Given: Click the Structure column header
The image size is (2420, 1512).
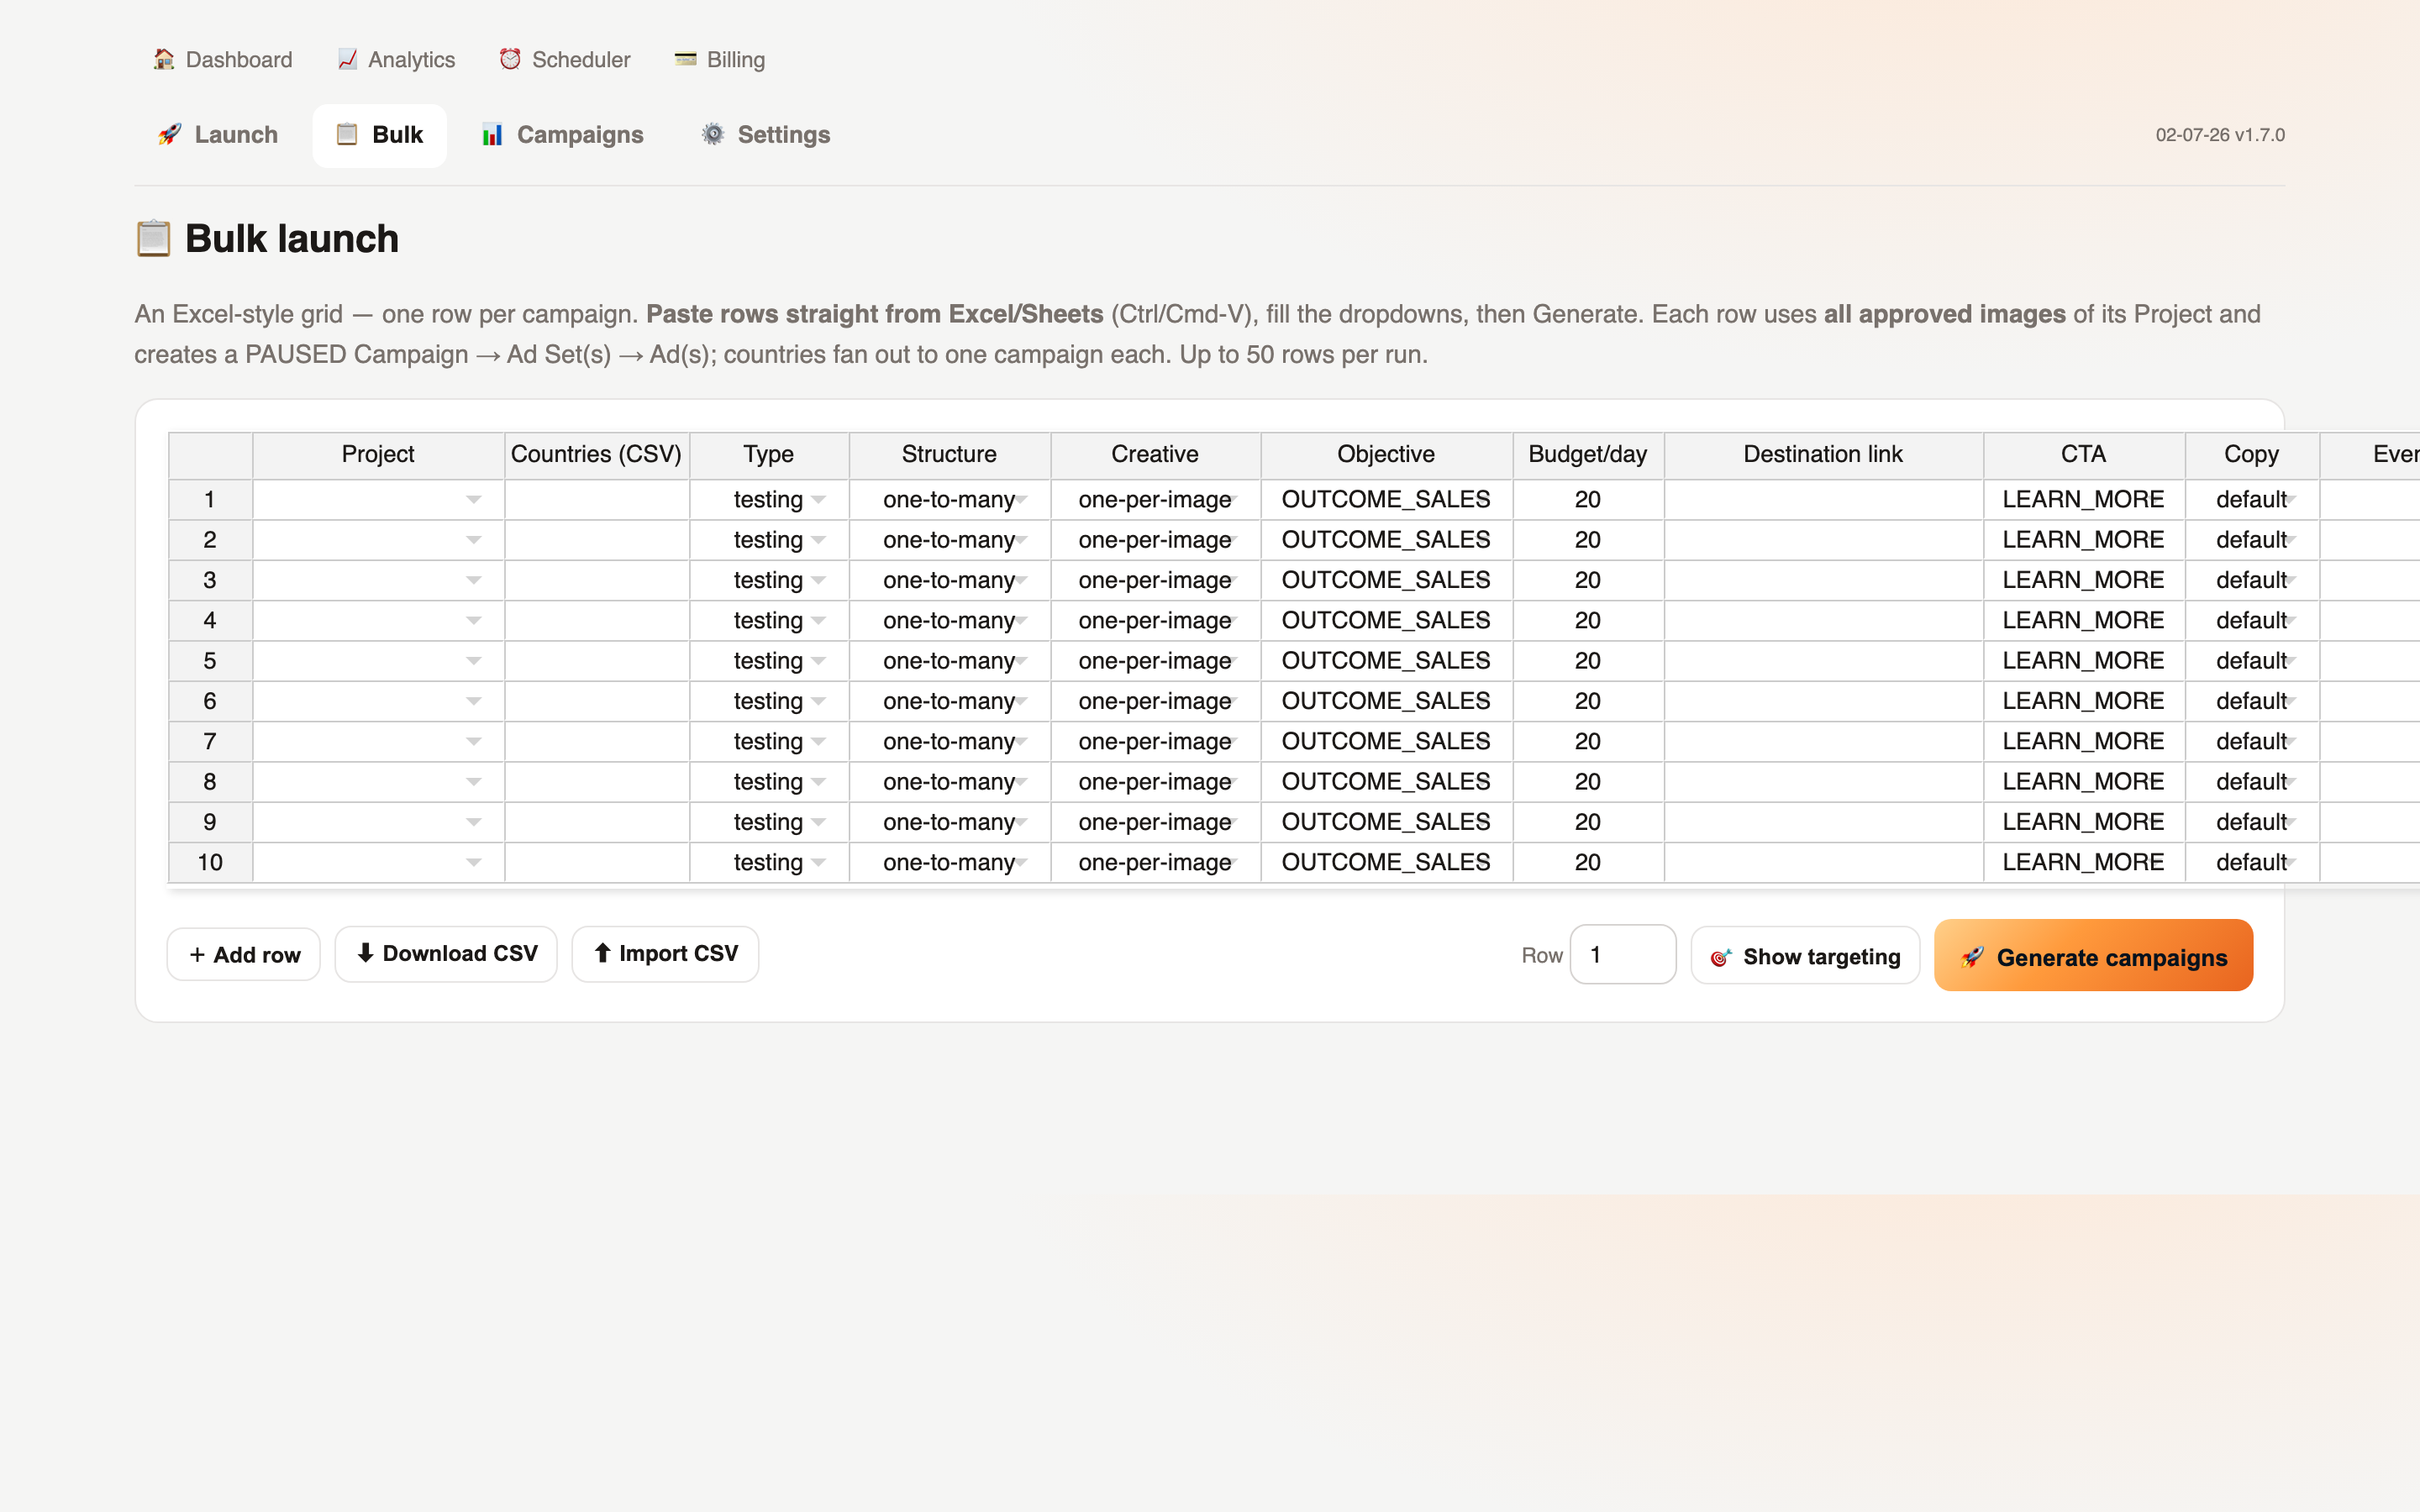Looking at the screenshot, I should (x=949, y=455).
